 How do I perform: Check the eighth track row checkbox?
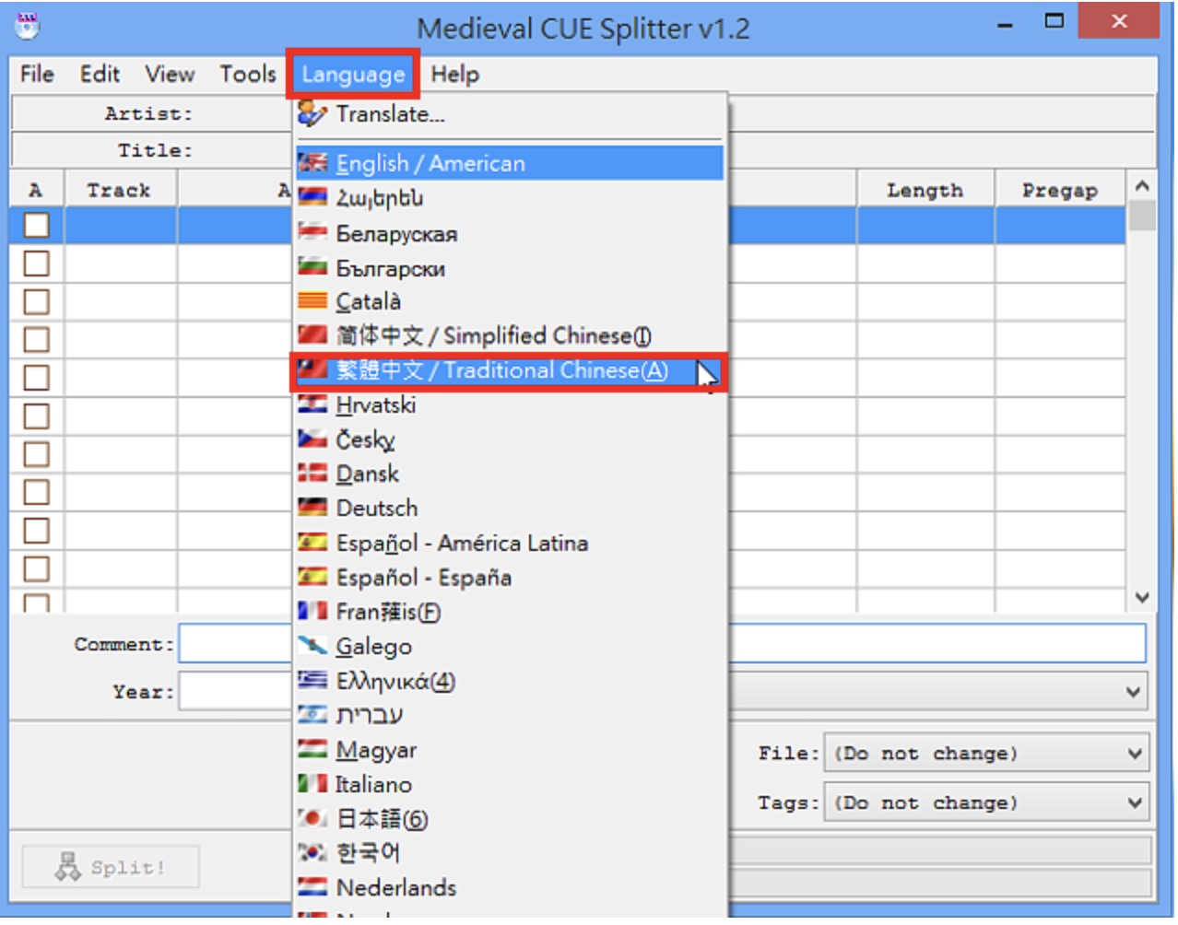point(36,492)
